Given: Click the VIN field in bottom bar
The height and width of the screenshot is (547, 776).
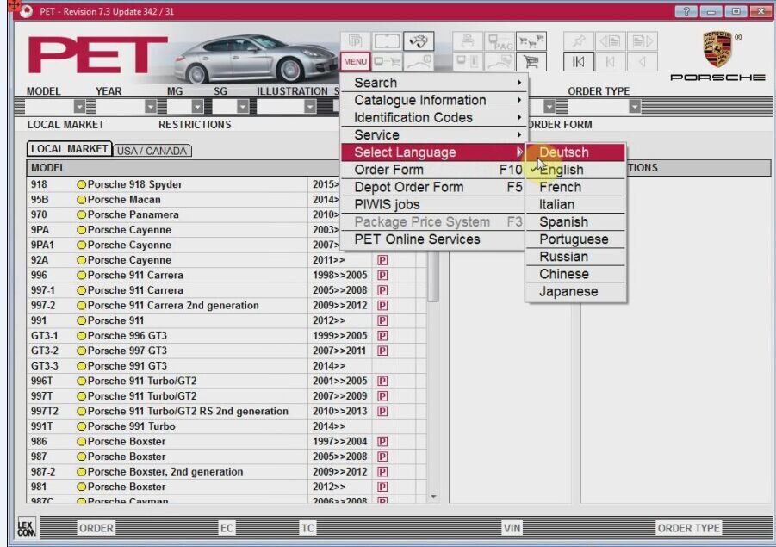Looking at the screenshot, I should click(x=512, y=528).
